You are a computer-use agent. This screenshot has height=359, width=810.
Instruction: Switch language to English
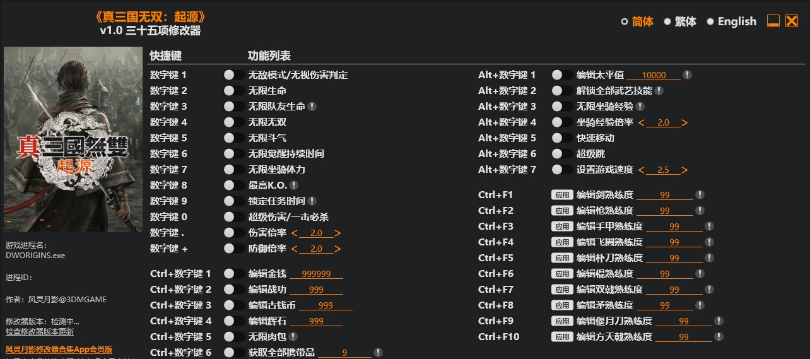(x=710, y=21)
